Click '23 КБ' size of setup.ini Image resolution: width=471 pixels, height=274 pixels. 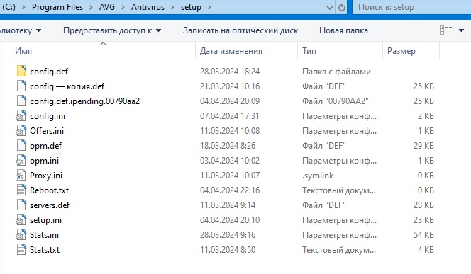click(423, 220)
